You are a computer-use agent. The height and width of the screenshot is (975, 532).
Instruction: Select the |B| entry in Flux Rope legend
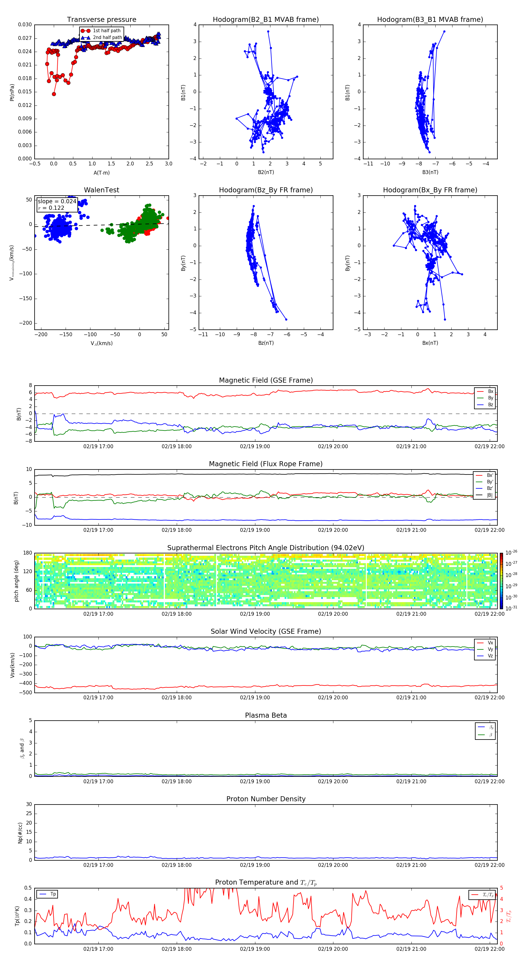pos(485,495)
